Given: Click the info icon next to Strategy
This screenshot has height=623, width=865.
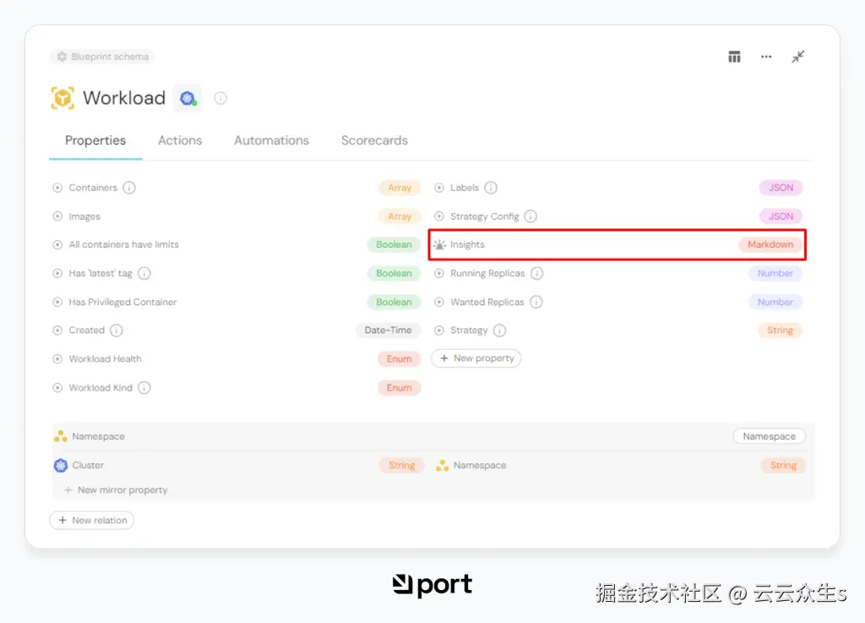Looking at the screenshot, I should point(499,330).
